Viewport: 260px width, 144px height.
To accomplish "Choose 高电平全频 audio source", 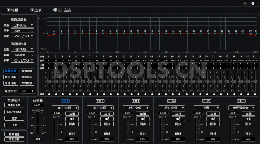I will click(14, 105).
